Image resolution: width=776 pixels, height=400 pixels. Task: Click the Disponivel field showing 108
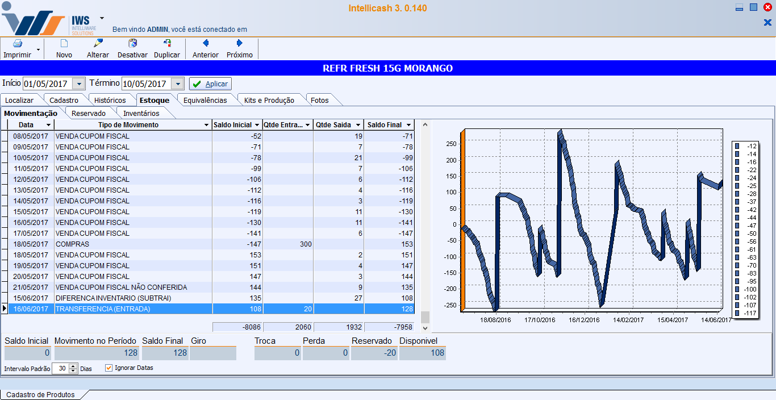click(423, 353)
